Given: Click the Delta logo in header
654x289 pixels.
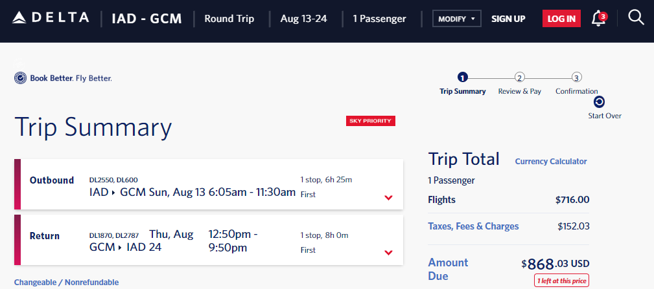Looking at the screenshot, I should 51,18.
